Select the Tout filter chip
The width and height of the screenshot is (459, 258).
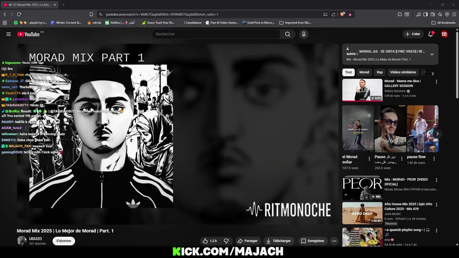click(349, 72)
